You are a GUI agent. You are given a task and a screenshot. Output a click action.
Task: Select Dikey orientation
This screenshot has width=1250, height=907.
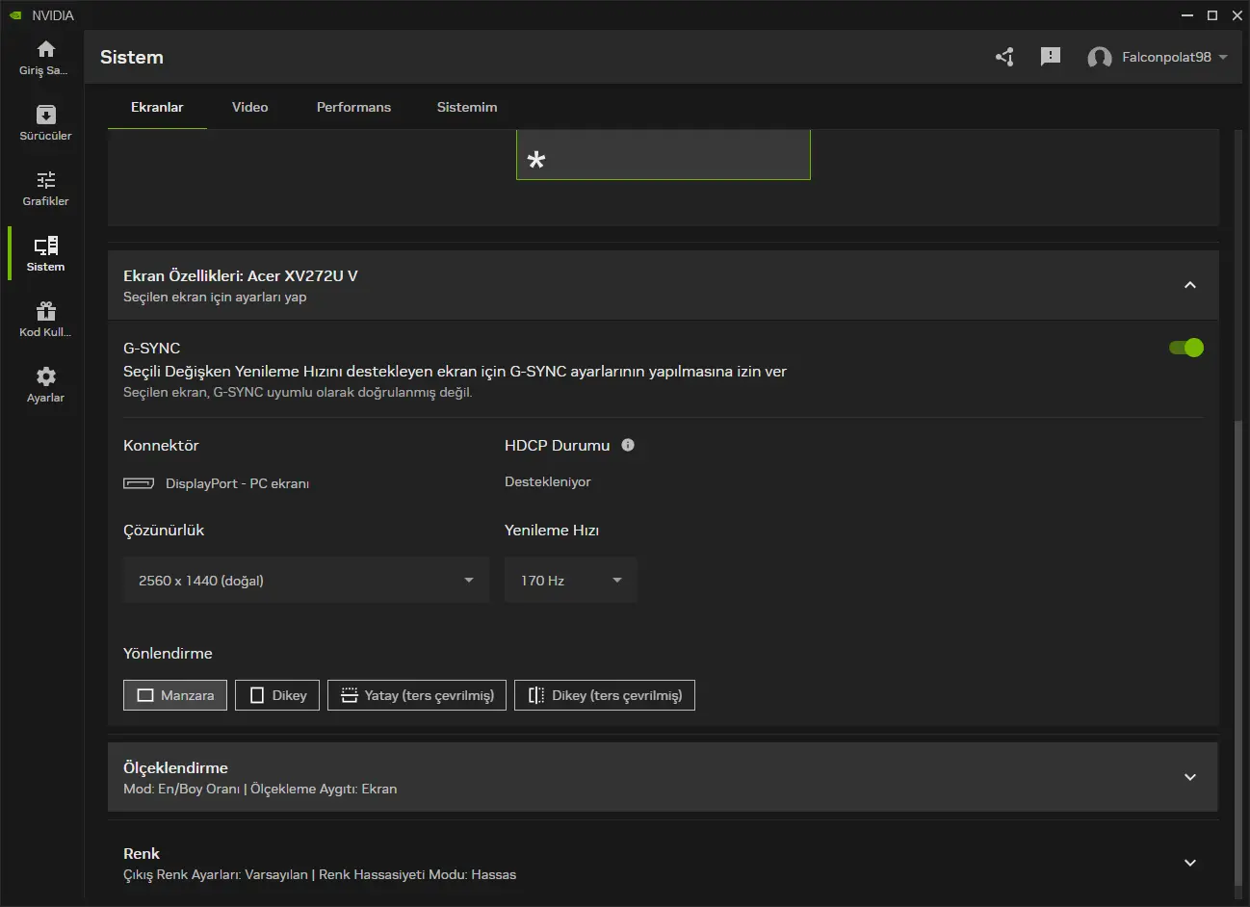tap(277, 695)
